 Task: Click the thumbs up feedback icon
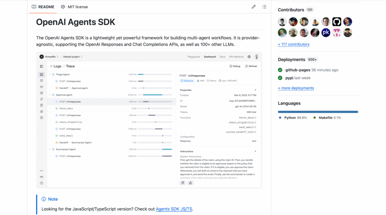[190, 183]
